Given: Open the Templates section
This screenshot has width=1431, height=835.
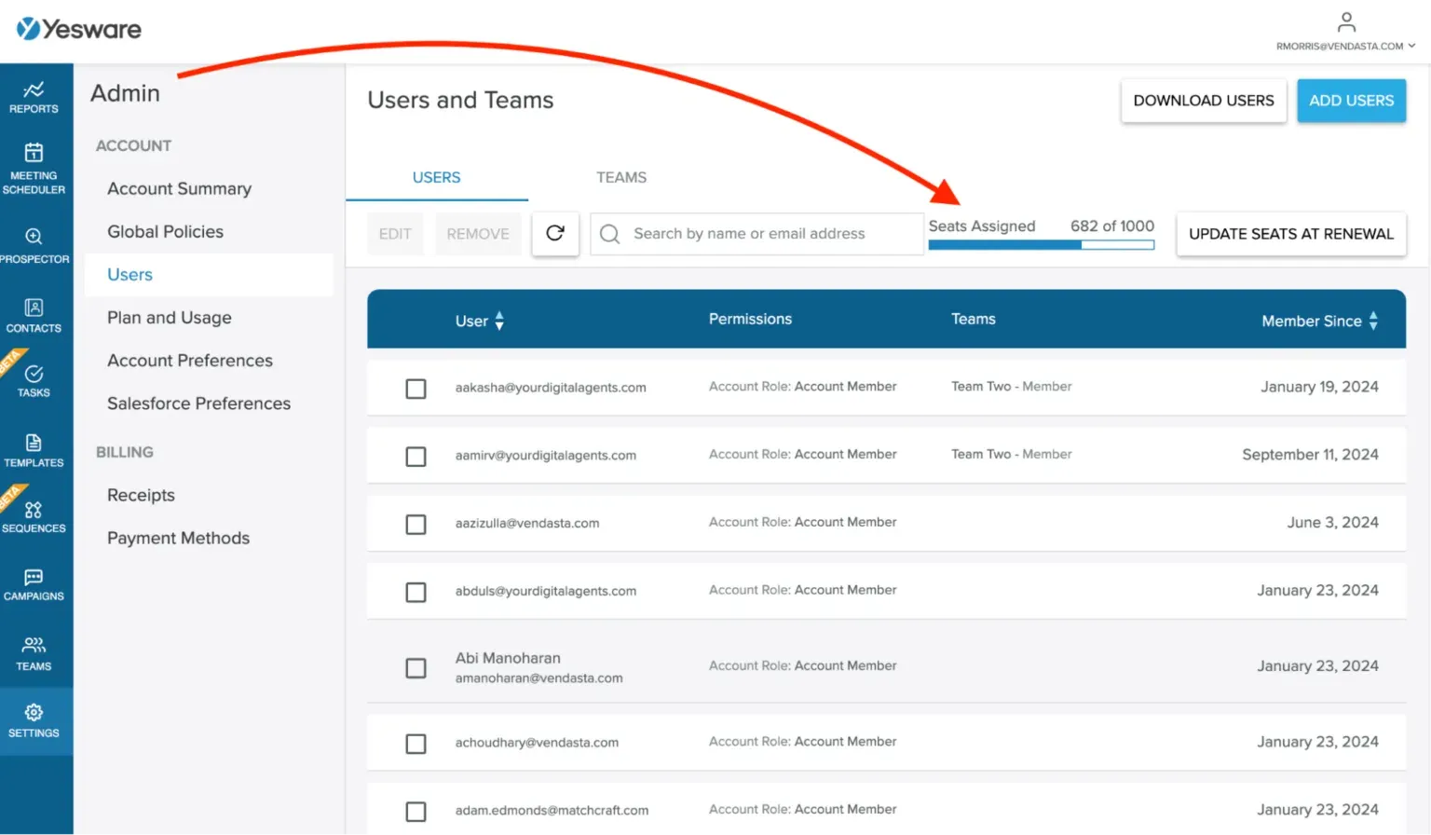Looking at the screenshot, I should tap(34, 450).
